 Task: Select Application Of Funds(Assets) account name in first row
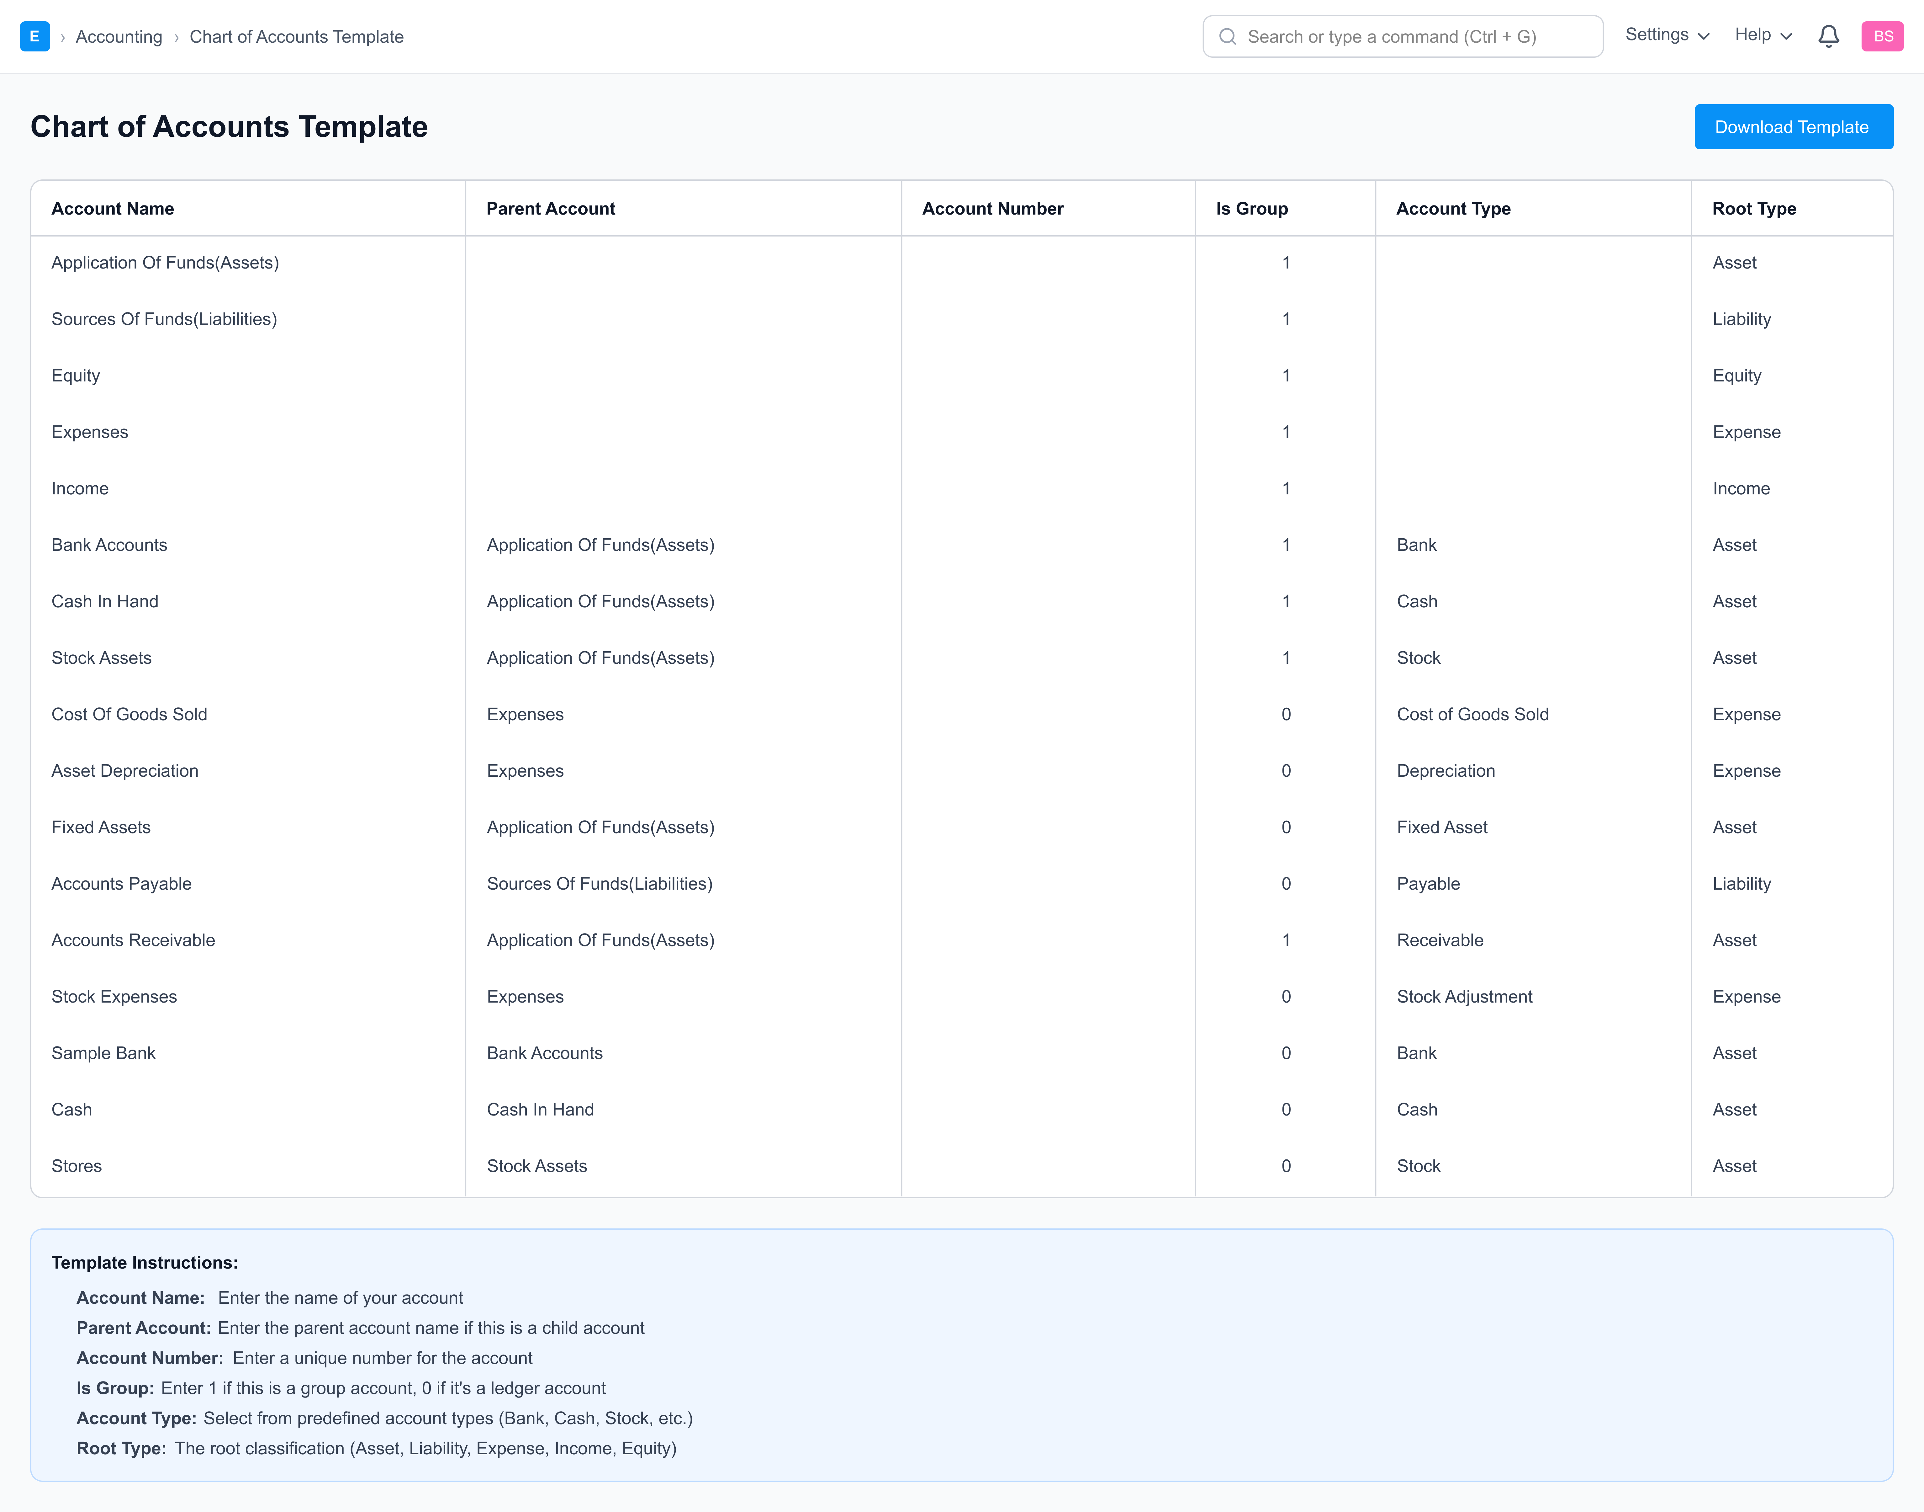pos(166,263)
